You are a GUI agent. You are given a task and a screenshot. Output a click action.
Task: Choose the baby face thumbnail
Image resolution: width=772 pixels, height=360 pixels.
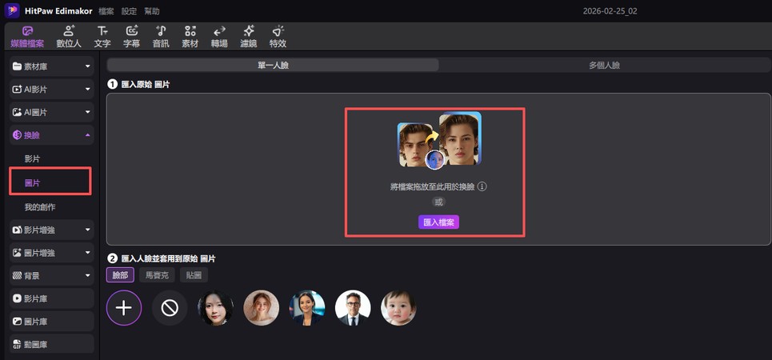click(398, 308)
